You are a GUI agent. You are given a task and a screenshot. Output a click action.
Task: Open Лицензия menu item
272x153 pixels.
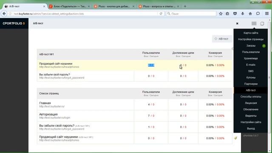(x=251, y=103)
